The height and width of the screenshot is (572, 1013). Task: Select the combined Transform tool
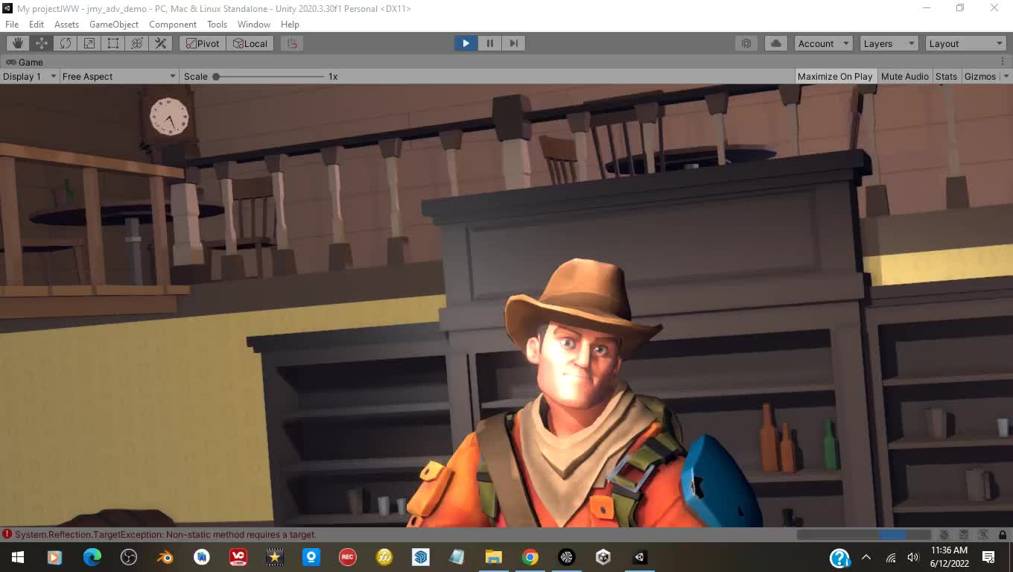(137, 43)
